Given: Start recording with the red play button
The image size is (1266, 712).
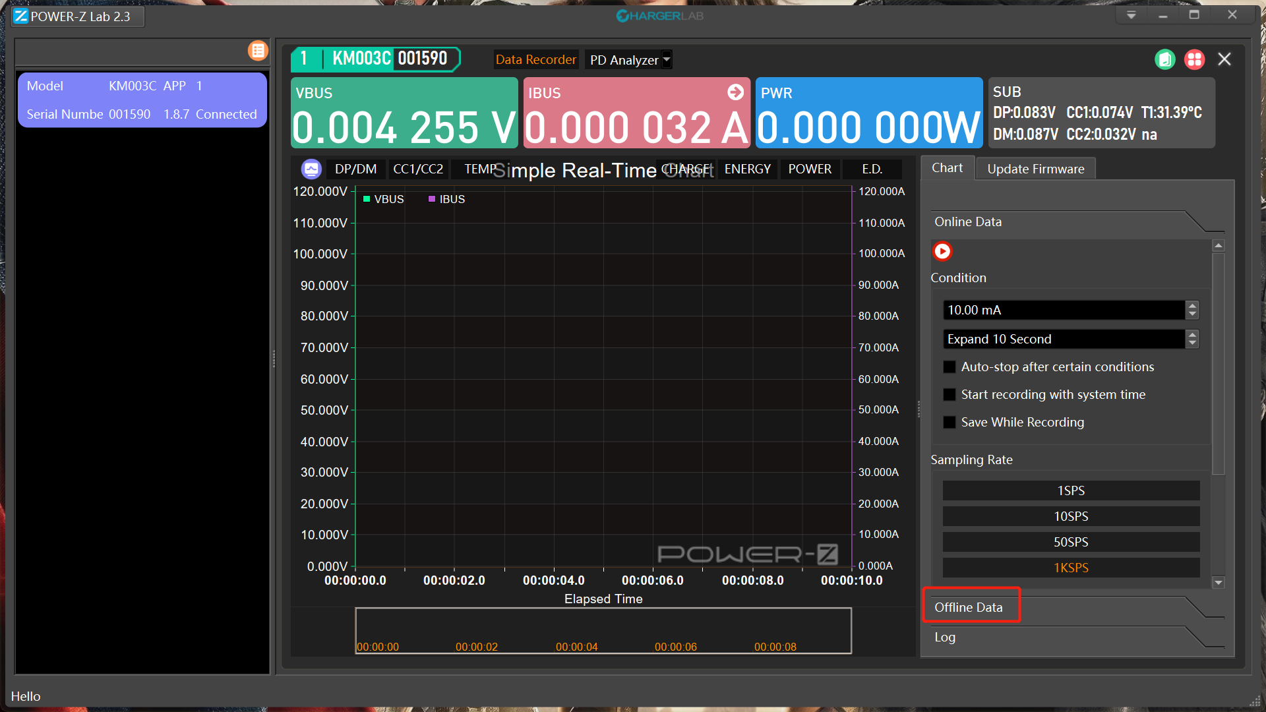Looking at the screenshot, I should point(942,251).
